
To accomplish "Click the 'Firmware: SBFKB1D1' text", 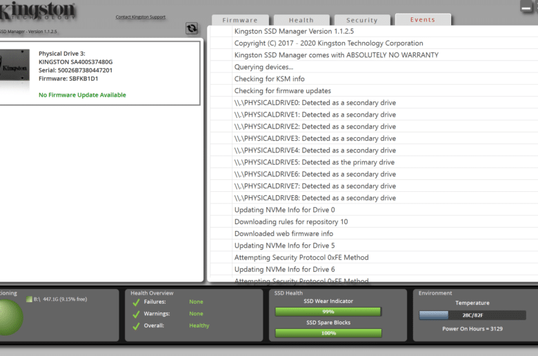I will pyautogui.click(x=68, y=79).
